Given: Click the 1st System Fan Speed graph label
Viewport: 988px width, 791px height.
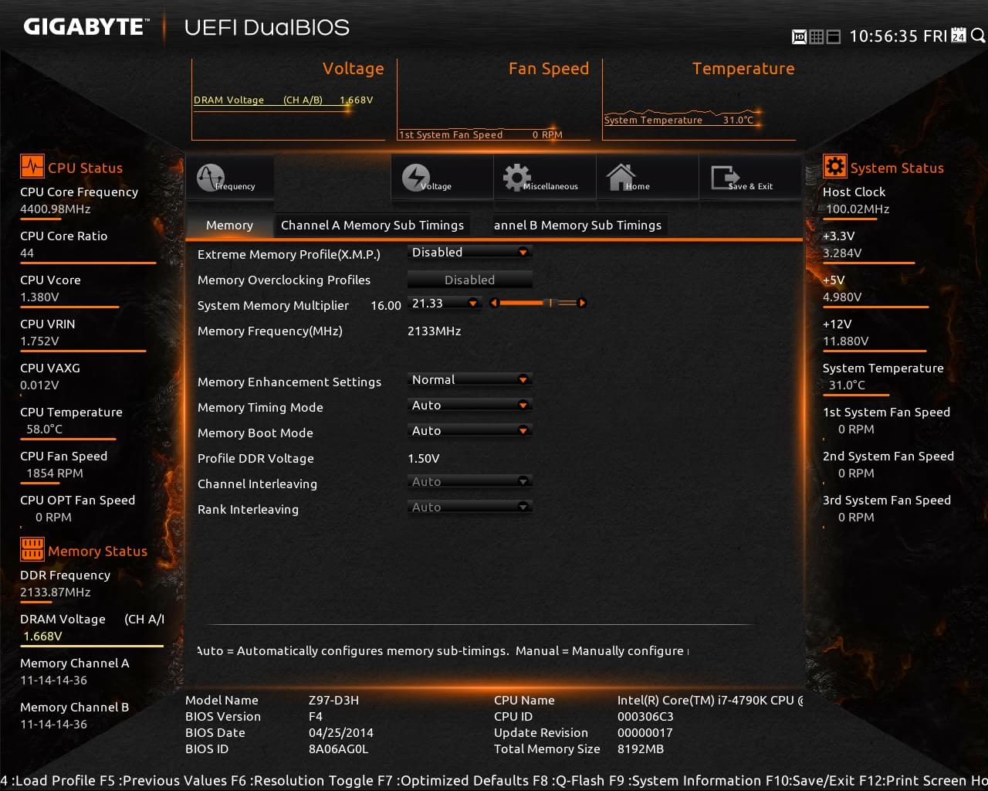Looking at the screenshot, I should [481, 134].
